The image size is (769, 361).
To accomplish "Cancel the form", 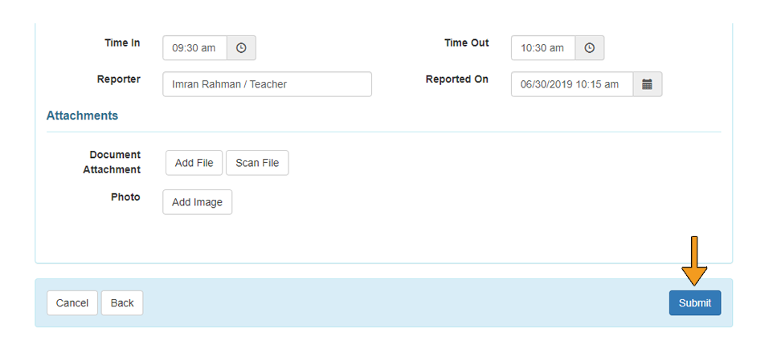I will (72, 302).
